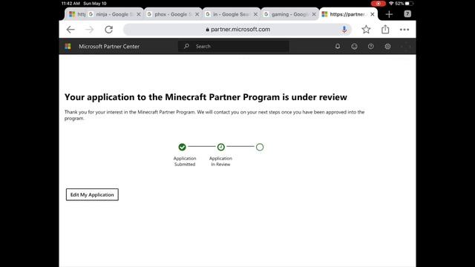Close the ninja Google tab

tap(139, 14)
